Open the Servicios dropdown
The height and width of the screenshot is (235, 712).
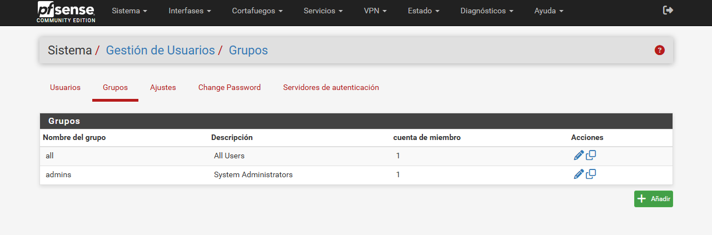tap(323, 11)
